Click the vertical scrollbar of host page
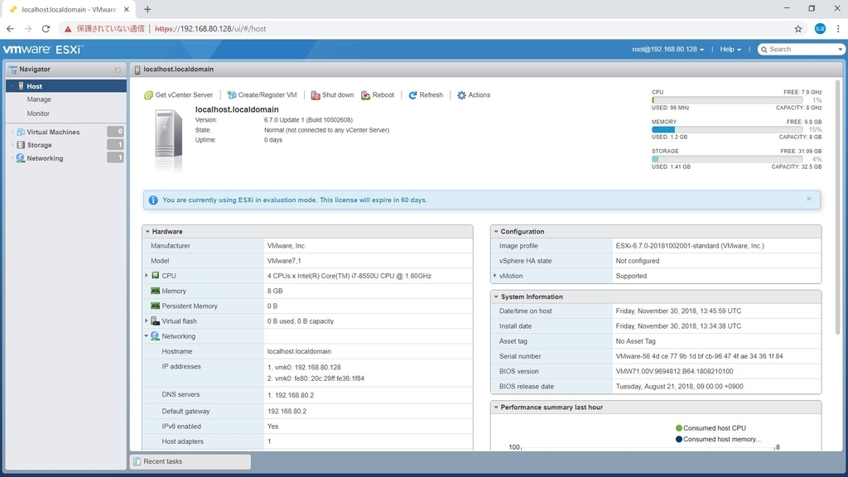This screenshot has height=477, width=848. tap(838, 208)
